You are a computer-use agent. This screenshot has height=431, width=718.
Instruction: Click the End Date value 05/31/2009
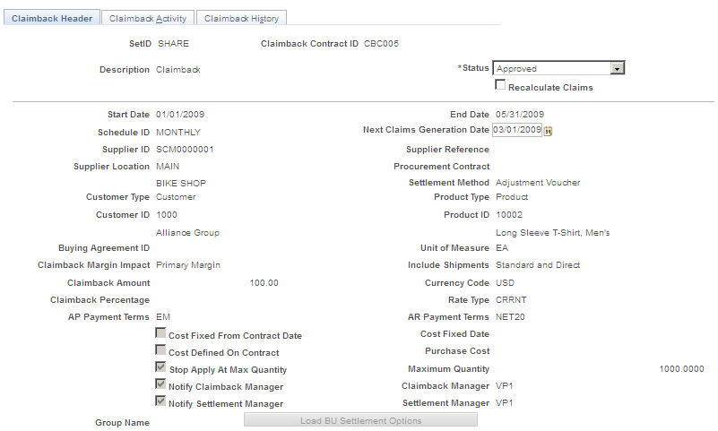[x=520, y=115]
